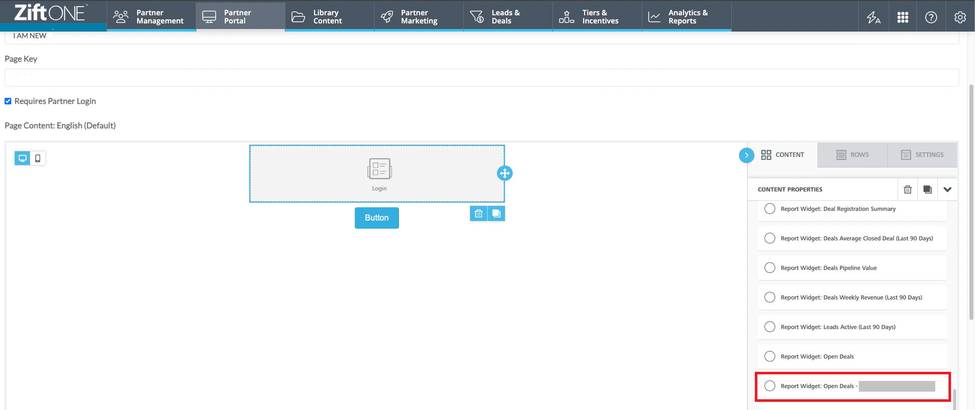Open the Partner Marketing menu
Image resolution: width=975 pixels, height=410 pixels.
click(x=419, y=16)
